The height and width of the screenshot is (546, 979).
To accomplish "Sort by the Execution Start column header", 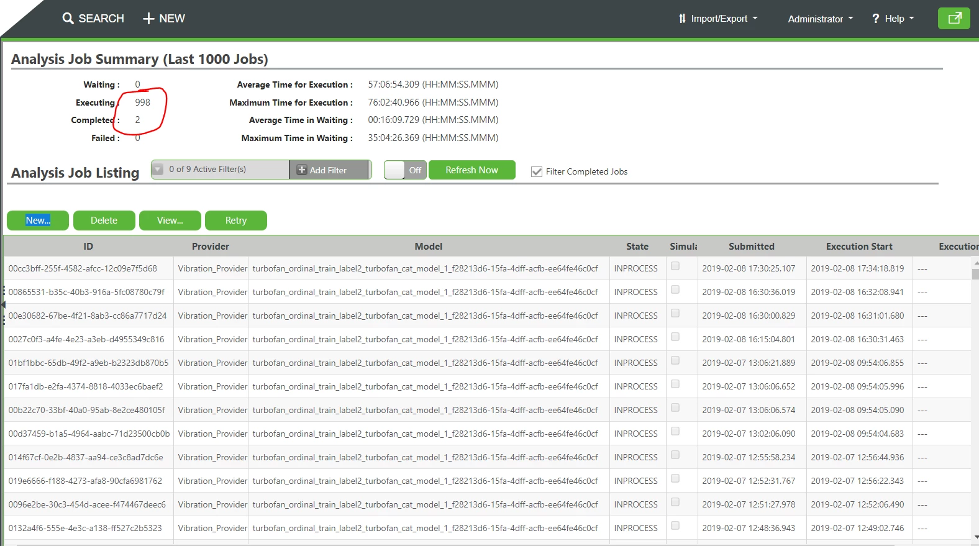I will pyautogui.click(x=859, y=247).
